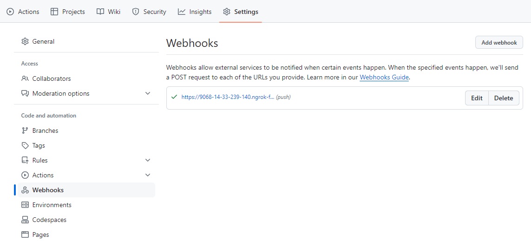Click the Codespaces icon in sidebar
The width and height of the screenshot is (531, 241).
[x=25, y=220]
